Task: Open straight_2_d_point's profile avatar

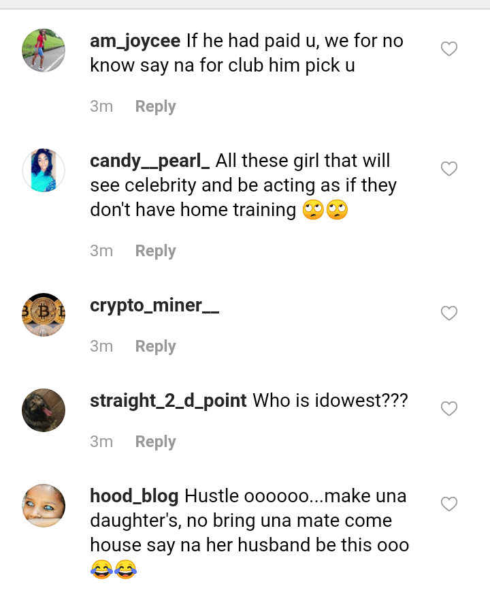Action: pyautogui.click(x=44, y=410)
